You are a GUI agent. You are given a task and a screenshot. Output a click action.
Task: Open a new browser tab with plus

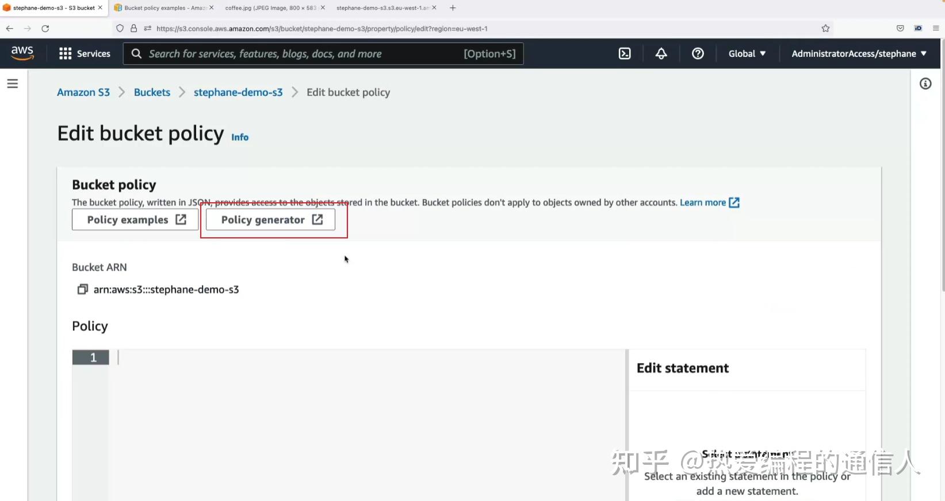[x=453, y=8]
